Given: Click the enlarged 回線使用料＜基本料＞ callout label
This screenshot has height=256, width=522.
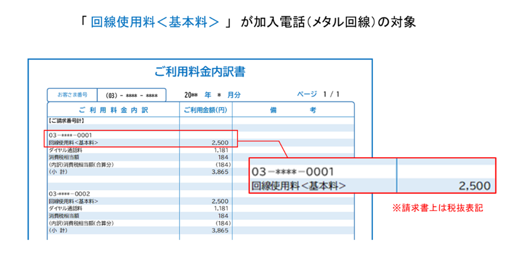Looking at the screenshot, I should pos(299,185).
